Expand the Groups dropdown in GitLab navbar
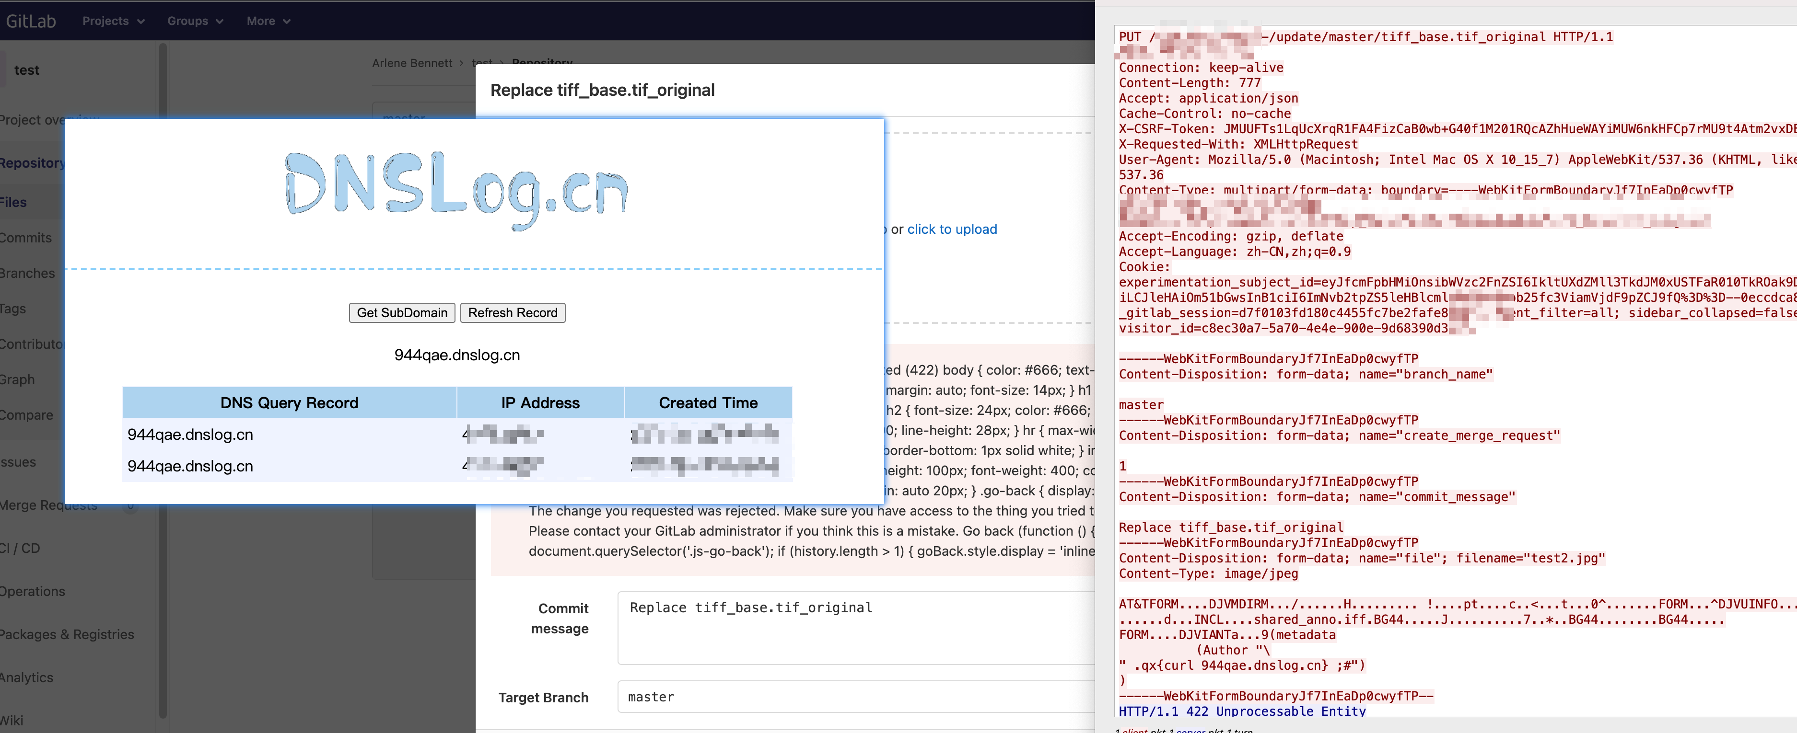1797x733 pixels. [195, 21]
